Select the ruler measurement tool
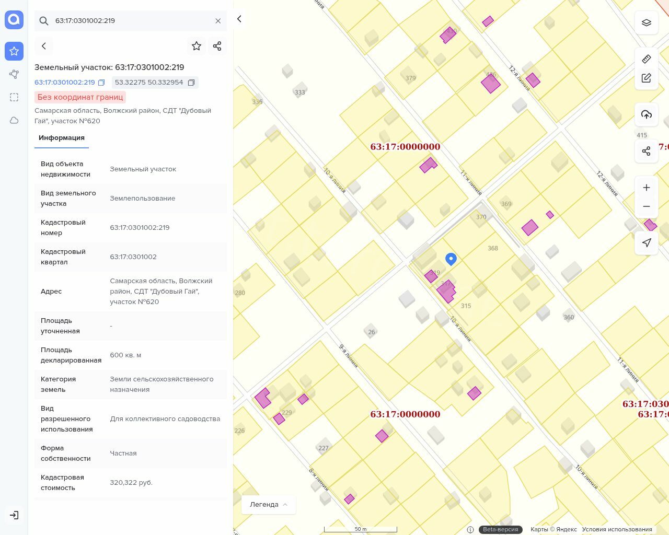 tap(647, 59)
